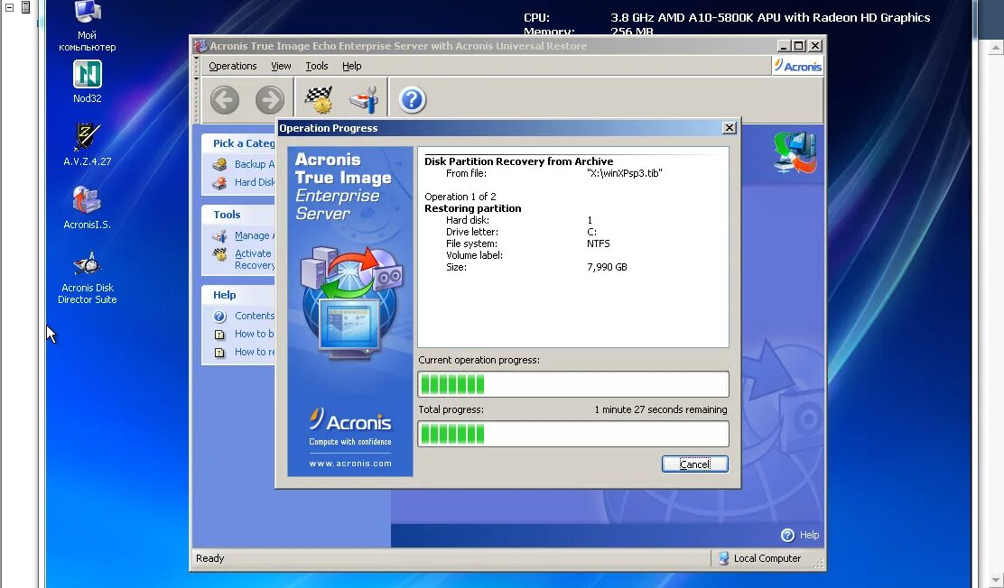Click the right scrollbar up arrow

(x=995, y=48)
